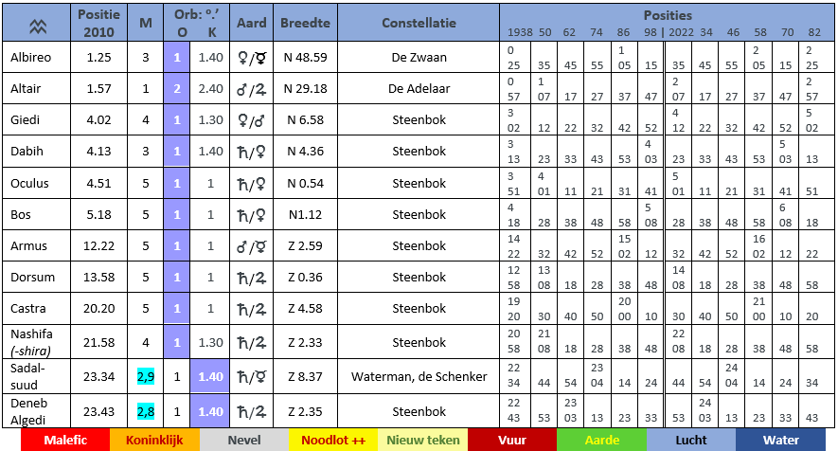Select the star name Albireo
This screenshot has width=838, height=451.
click(31, 57)
